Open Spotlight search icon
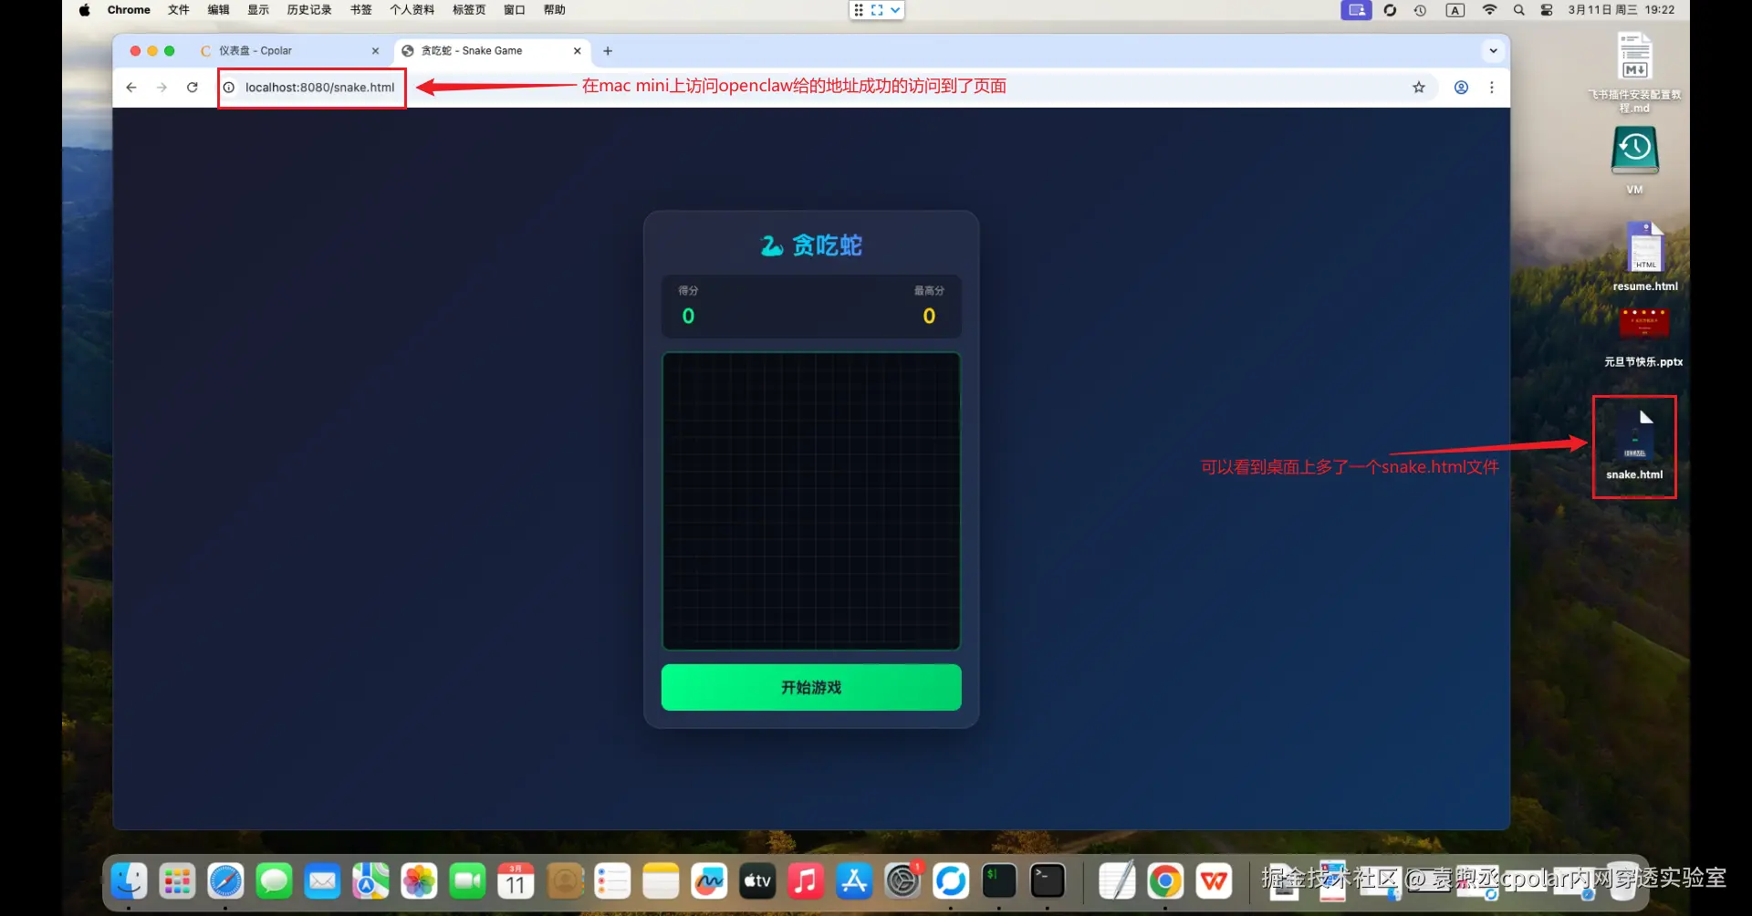This screenshot has width=1752, height=916. point(1518,10)
